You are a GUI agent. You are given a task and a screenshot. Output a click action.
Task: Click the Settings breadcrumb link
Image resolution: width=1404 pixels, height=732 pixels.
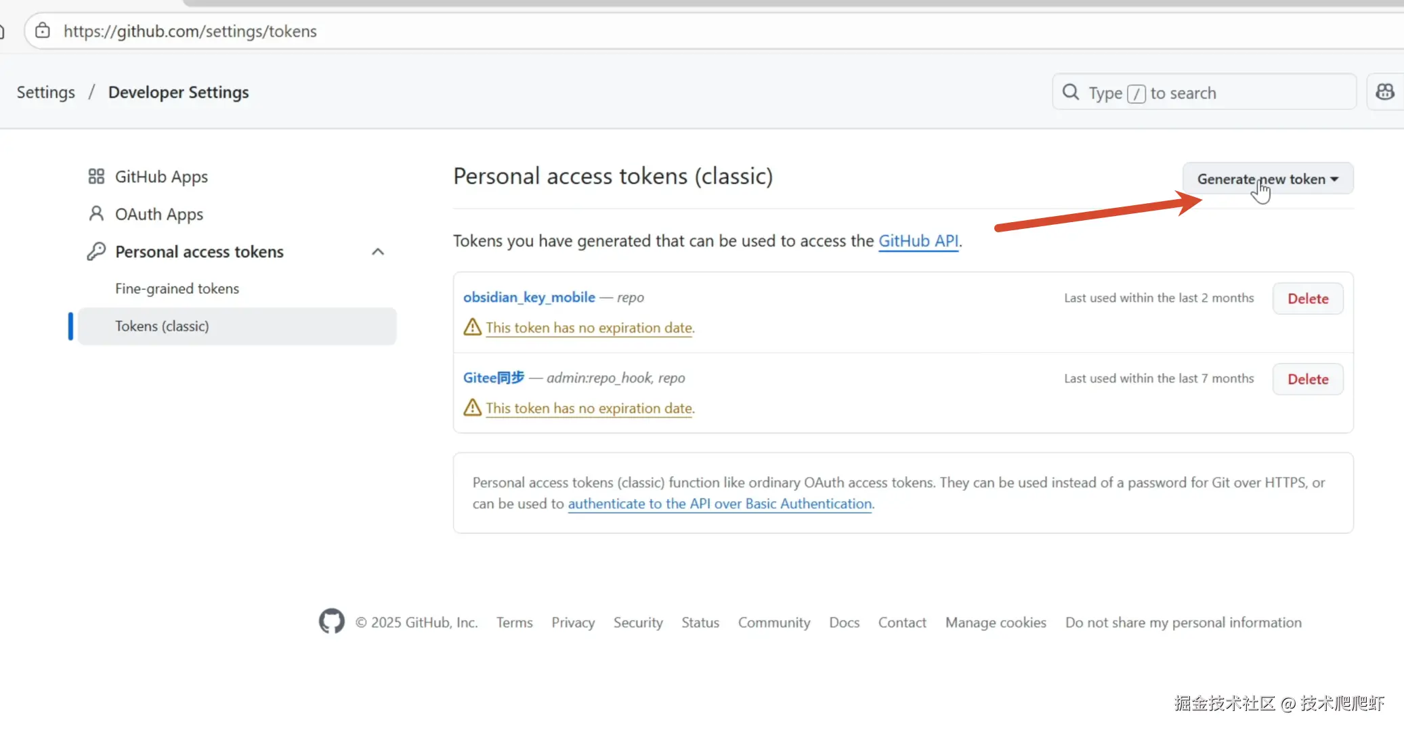45,92
